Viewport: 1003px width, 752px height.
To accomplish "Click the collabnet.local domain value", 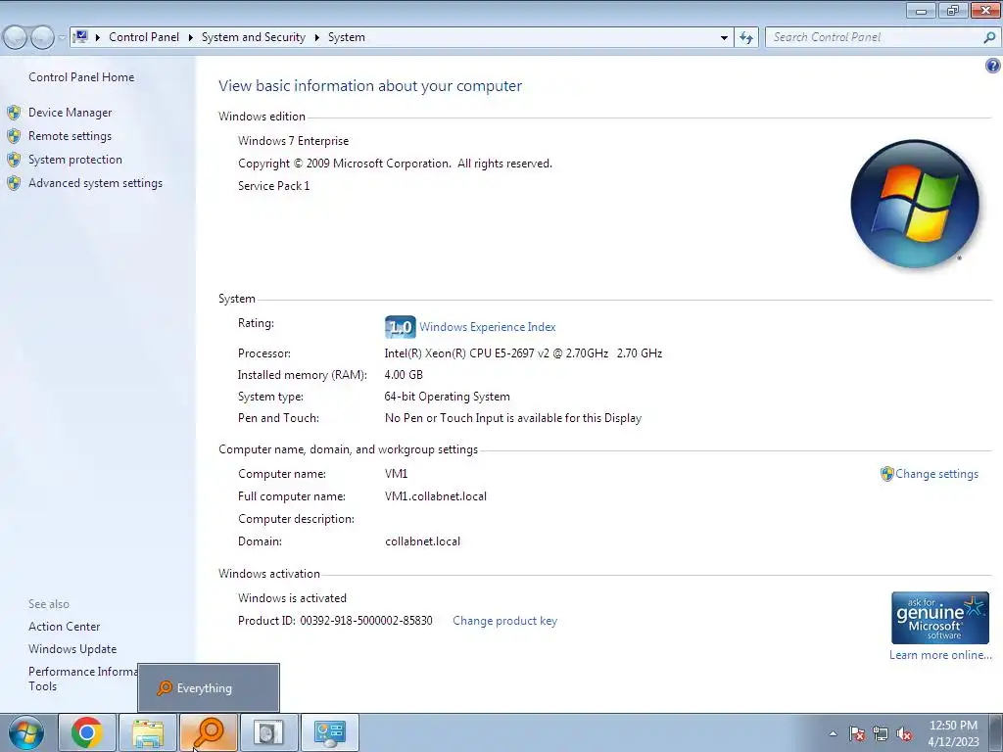I will [x=422, y=541].
